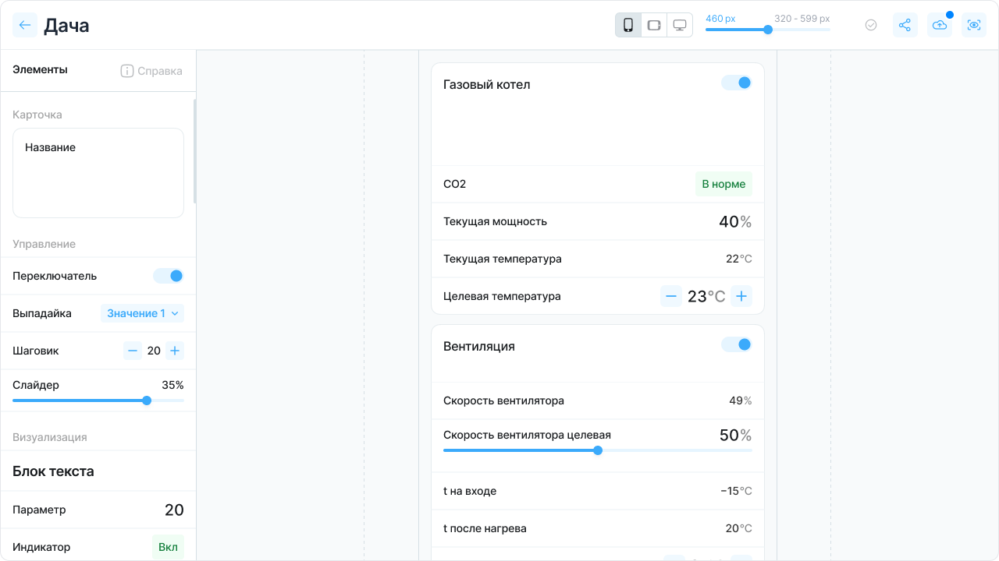The image size is (999, 561).
Task: Decrease Шаговик value with minus button
Action: 133,351
